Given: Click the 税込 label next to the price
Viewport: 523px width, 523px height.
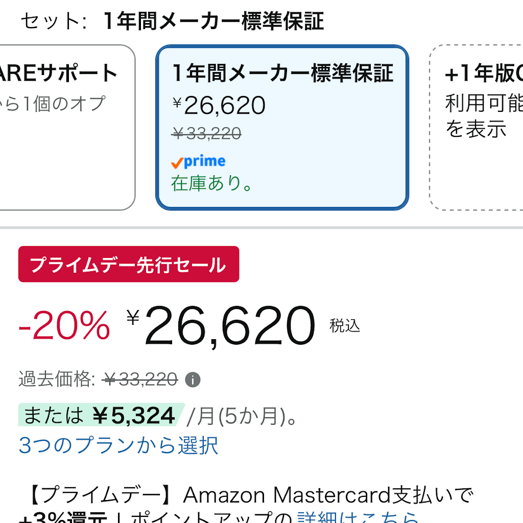Looking at the screenshot, I should click(345, 325).
